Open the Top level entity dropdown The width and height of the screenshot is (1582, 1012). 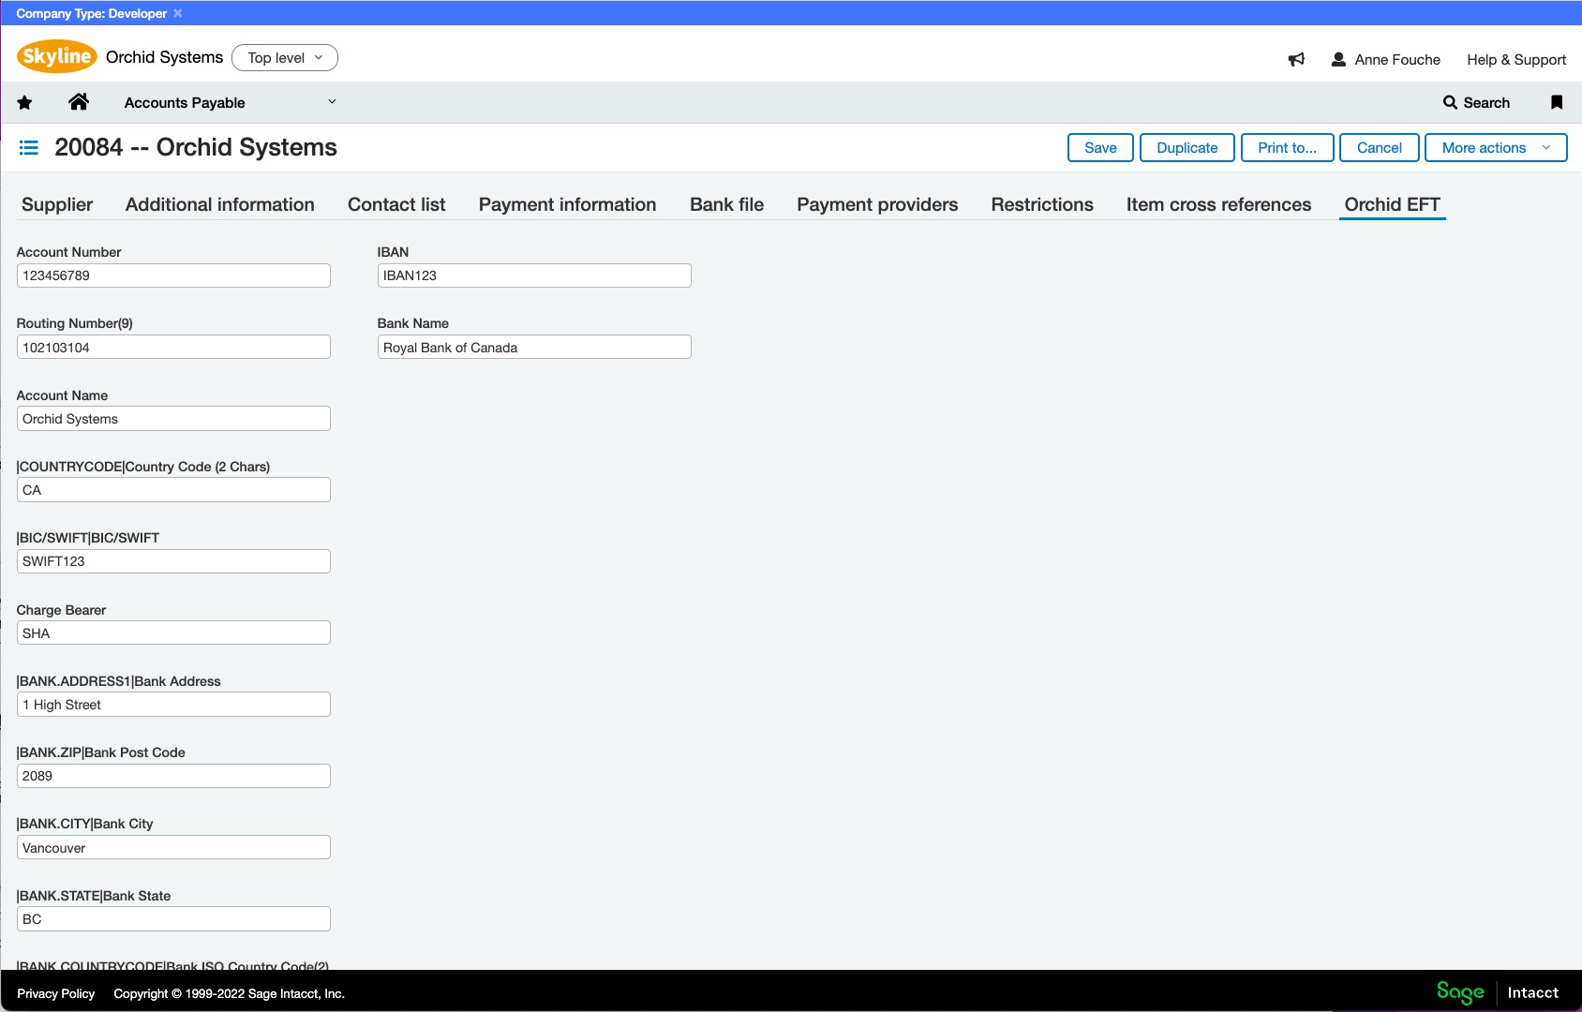point(285,57)
